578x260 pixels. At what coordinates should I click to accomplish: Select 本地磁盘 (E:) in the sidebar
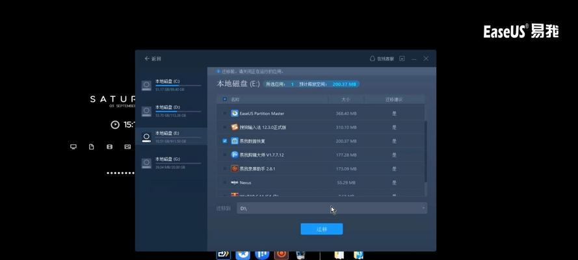(171, 137)
